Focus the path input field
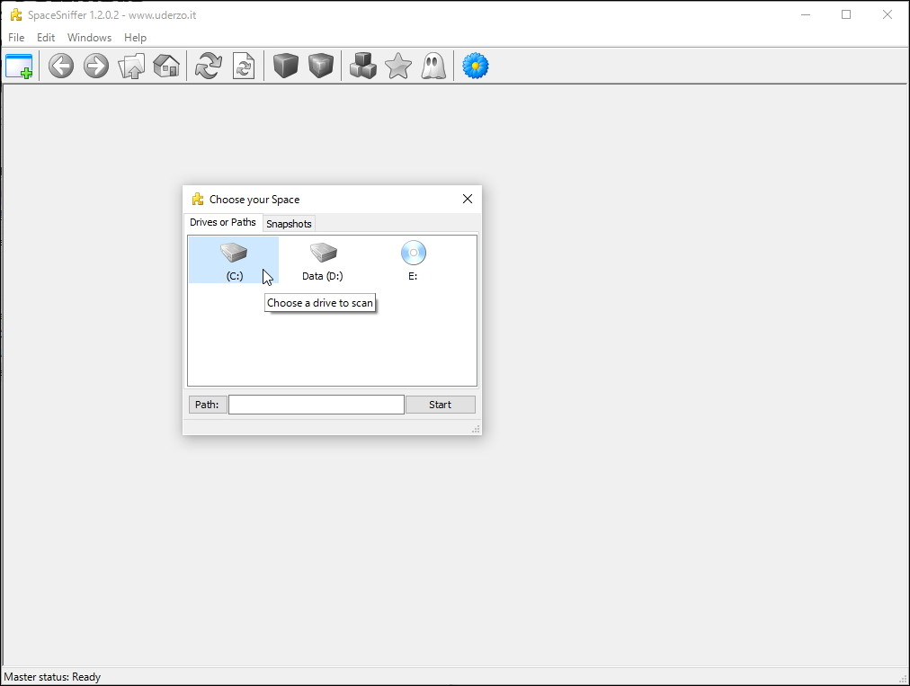The height and width of the screenshot is (686, 910). pos(317,405)
